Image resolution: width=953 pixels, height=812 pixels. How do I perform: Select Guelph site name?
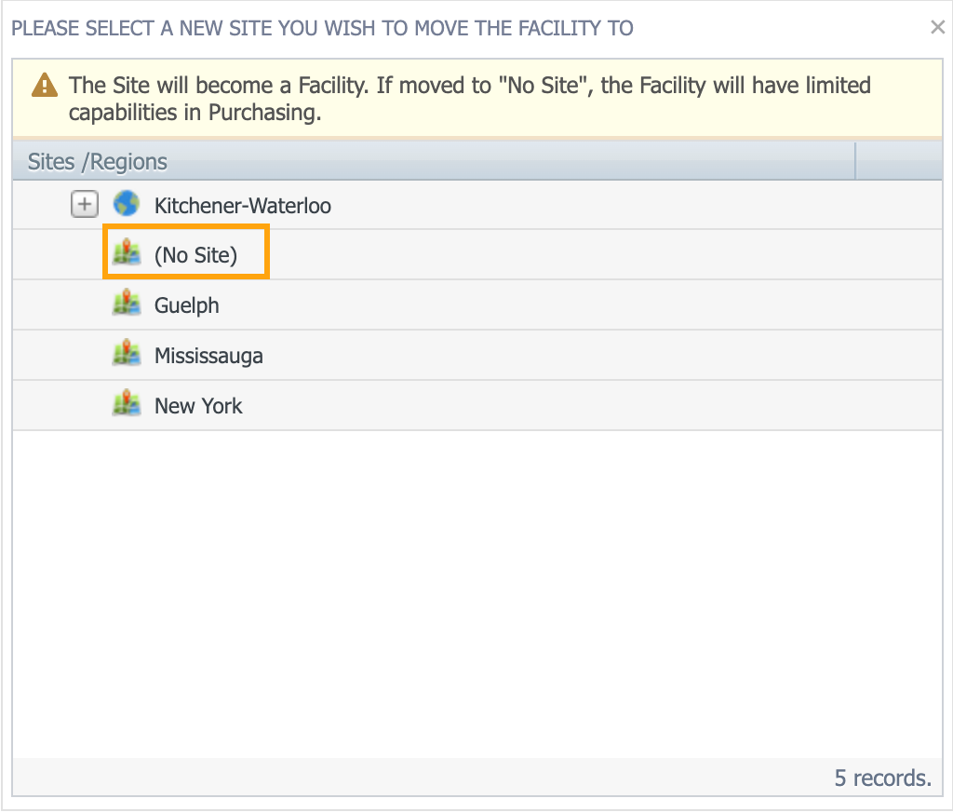(x=186, y=305)
